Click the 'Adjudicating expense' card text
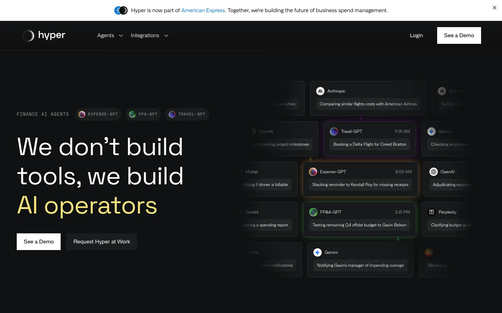Screen dimensions: 502x313 click(452, 185)
